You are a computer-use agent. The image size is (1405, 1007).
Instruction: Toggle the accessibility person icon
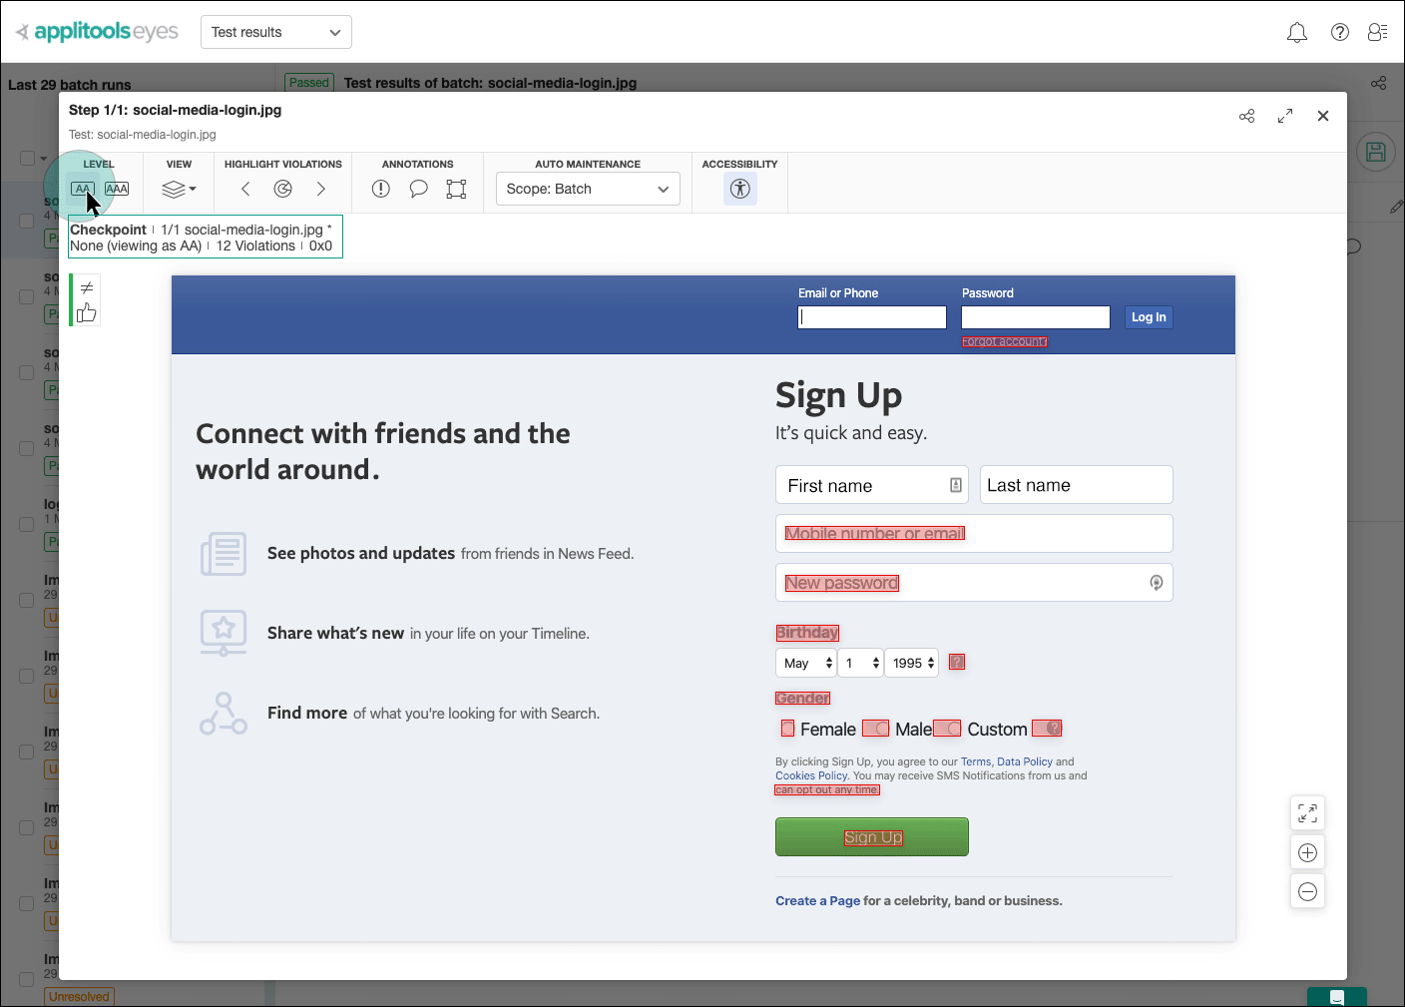[x=739, y=189]
